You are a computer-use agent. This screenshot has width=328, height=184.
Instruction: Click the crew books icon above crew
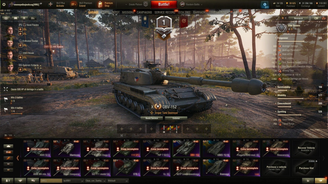(x=16, y=18)
